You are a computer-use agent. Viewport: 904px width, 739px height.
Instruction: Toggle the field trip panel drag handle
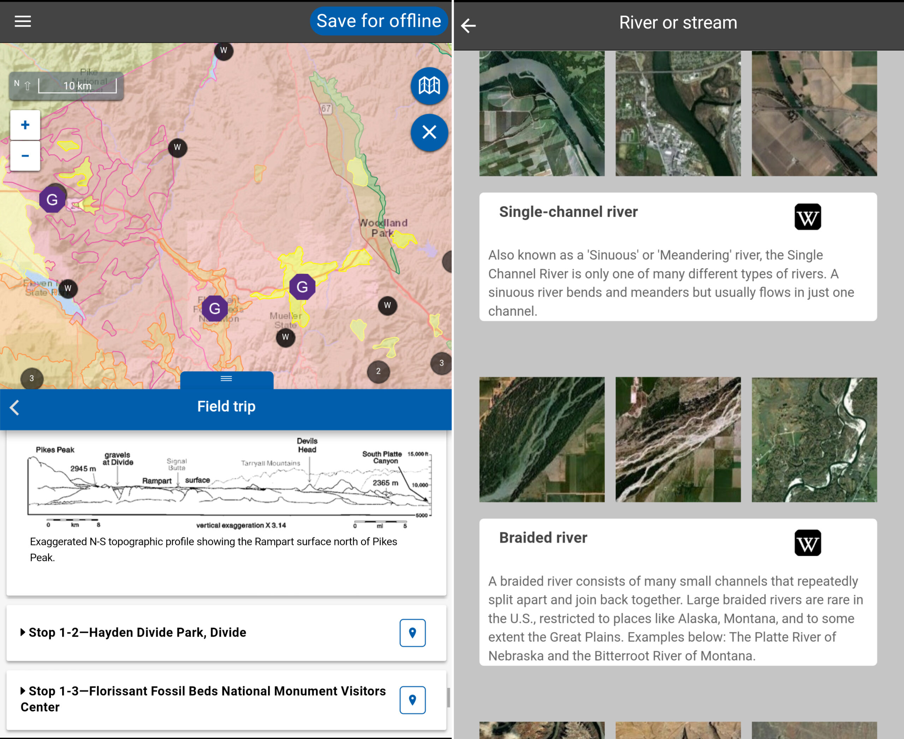point(226,379)
